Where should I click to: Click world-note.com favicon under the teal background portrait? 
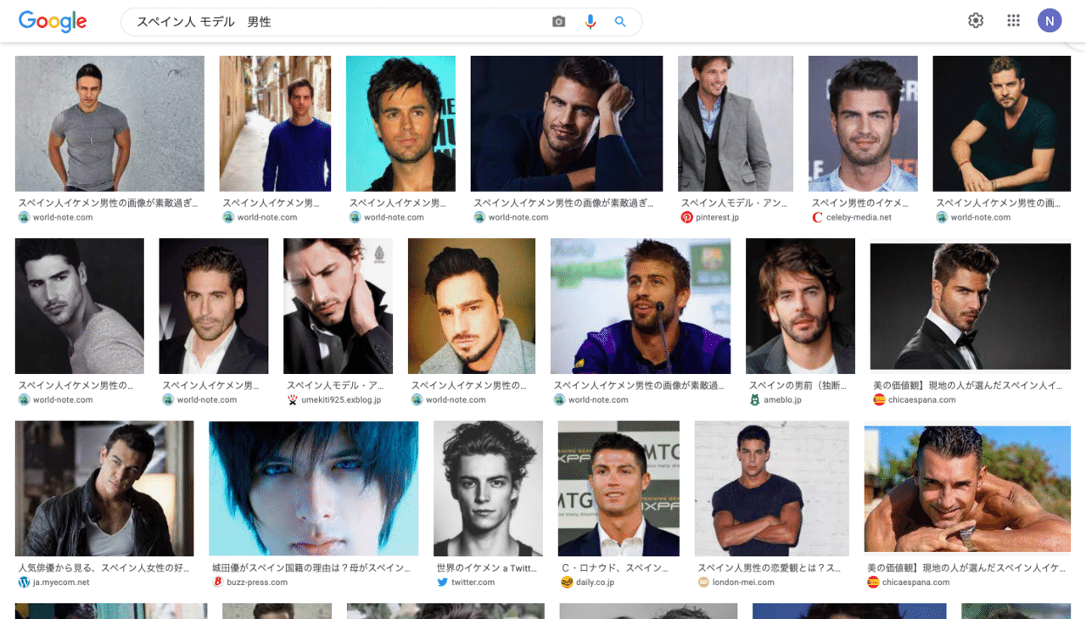(355, 217)
